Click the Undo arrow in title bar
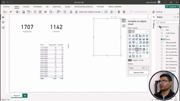Viewport: 180px width, 101px height. coord(8,2)
